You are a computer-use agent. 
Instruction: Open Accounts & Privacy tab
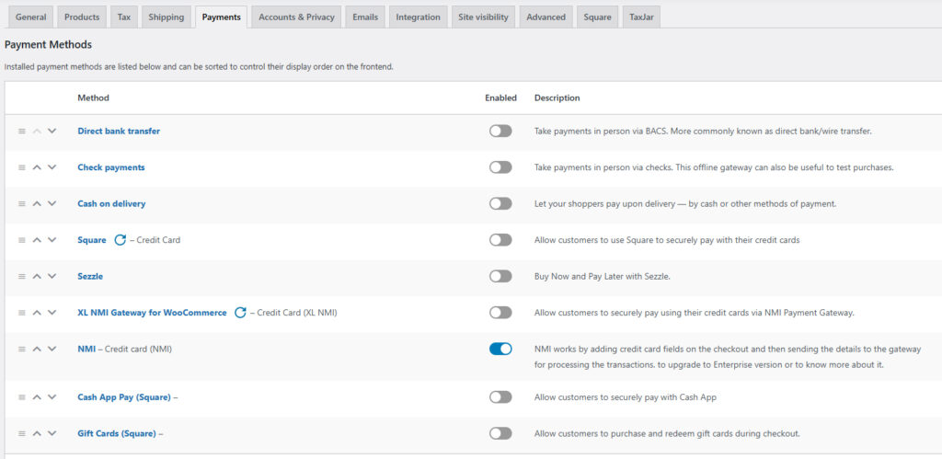click(x=297, y=17)
